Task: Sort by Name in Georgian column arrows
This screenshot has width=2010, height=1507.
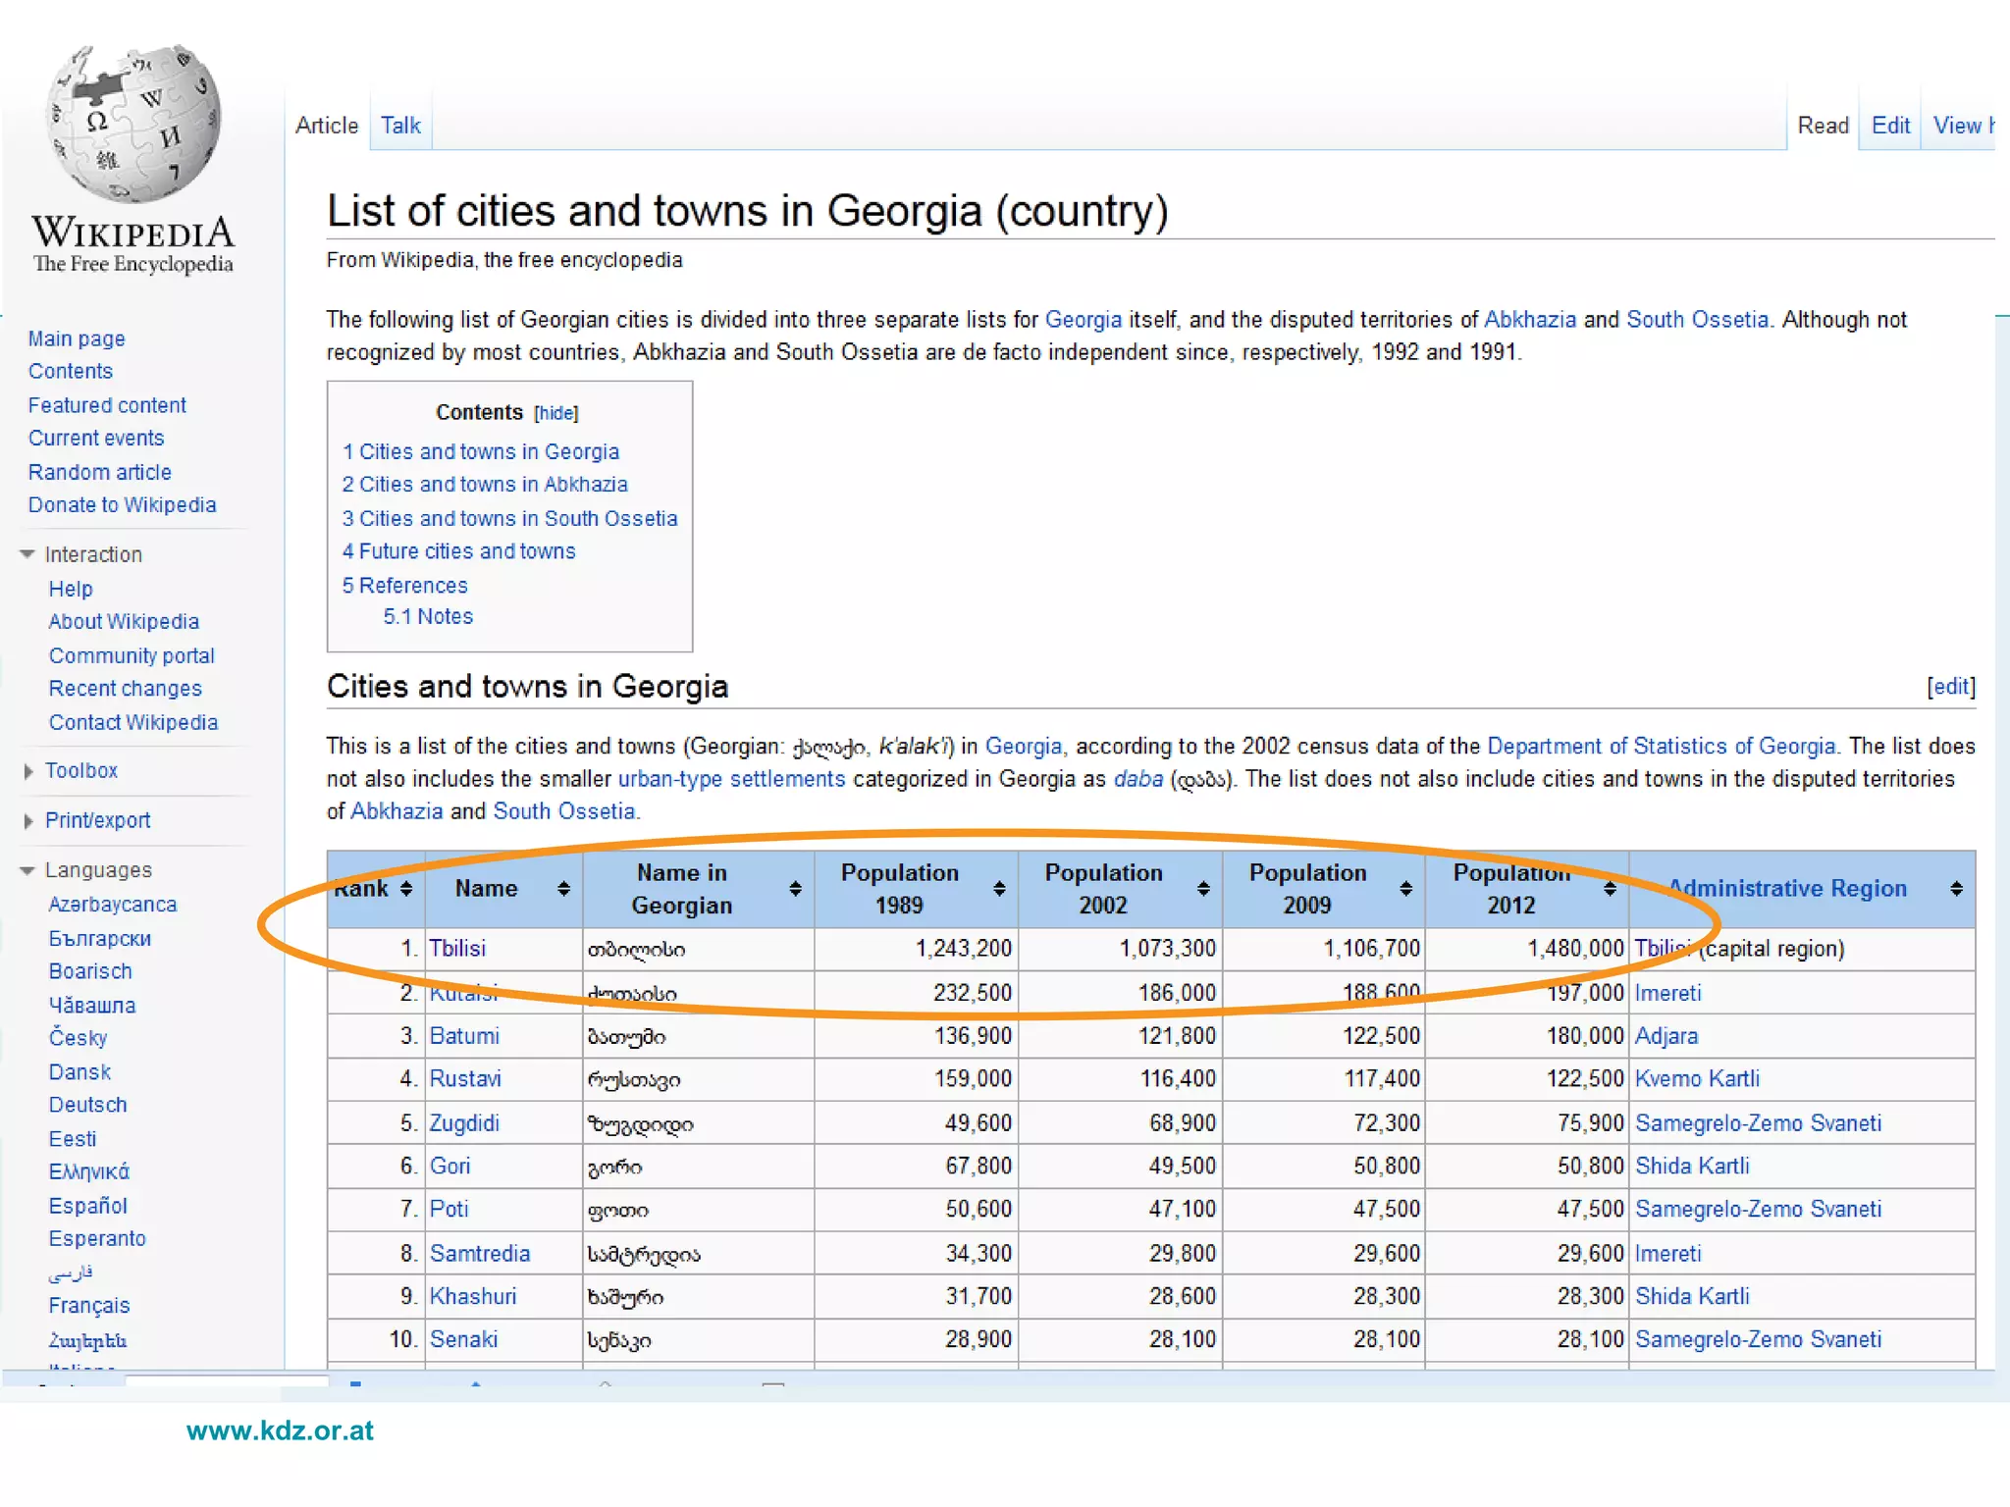Action: (795, 889)
